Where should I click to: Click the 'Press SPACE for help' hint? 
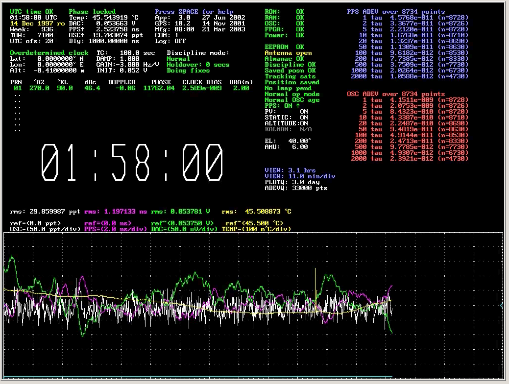click(194, 12)
